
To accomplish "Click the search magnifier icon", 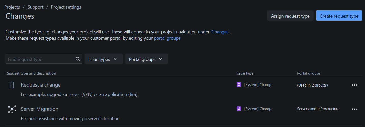I will pyautogui.click(x=78, y=59).
